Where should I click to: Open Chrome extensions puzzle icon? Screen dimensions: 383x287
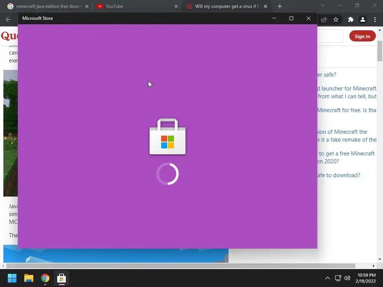[x=351, y=19]
